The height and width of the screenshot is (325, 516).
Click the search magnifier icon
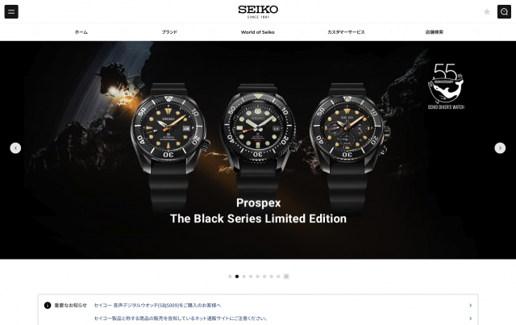504,12
